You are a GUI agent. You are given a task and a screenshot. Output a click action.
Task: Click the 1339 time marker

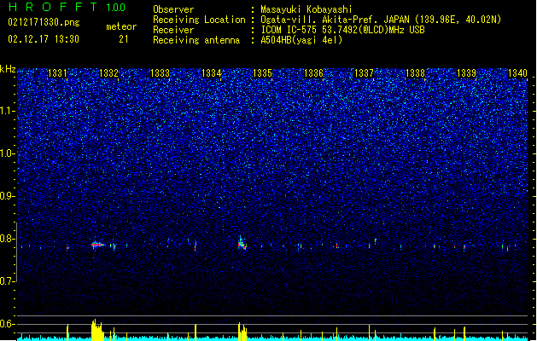(x=466, y=73)
